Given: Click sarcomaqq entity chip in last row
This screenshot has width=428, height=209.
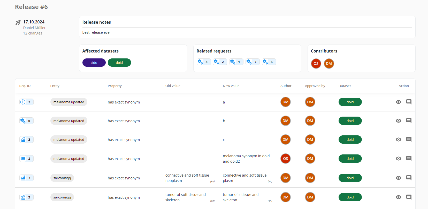Looking at the screenshot, I should (62, 197).
